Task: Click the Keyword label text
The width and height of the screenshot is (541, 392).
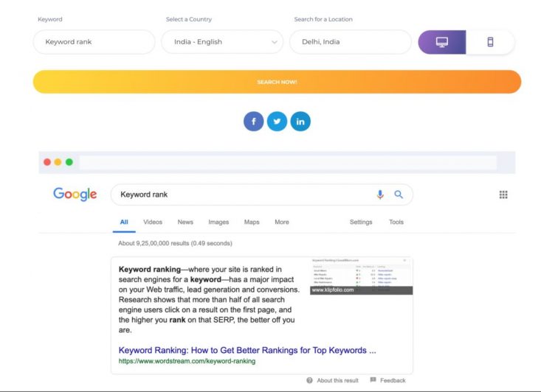Action: click(x=50, y=19)
